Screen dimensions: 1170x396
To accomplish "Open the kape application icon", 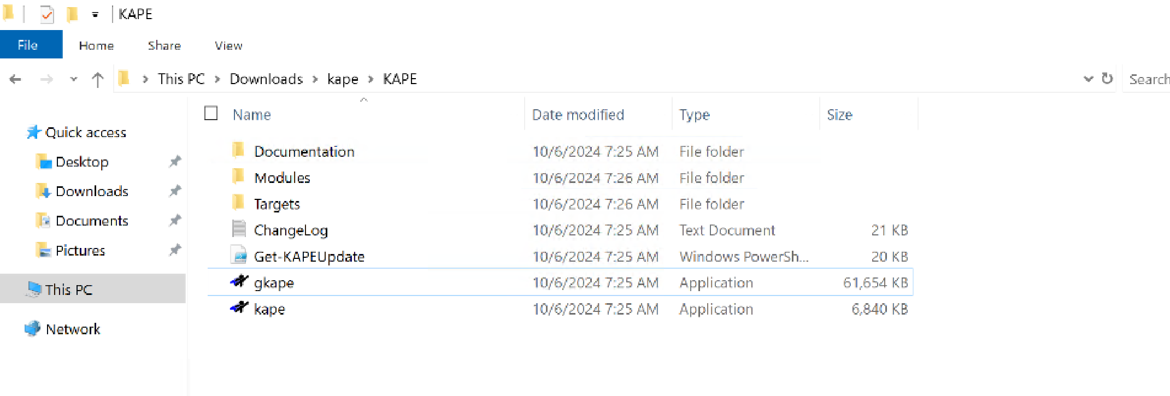I will [239, 308].
